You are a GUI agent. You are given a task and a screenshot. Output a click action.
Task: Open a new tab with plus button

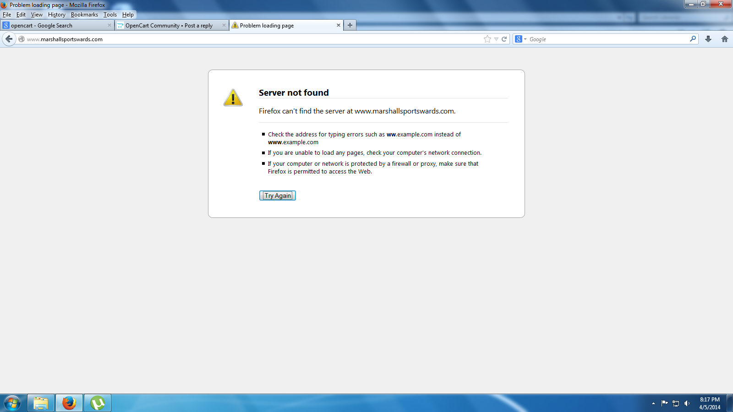point(350,25)
